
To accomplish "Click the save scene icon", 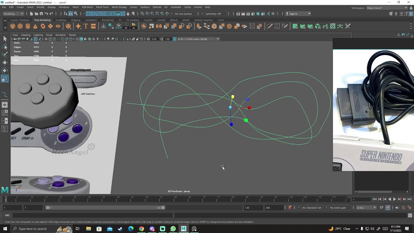I will pos(41,14).
